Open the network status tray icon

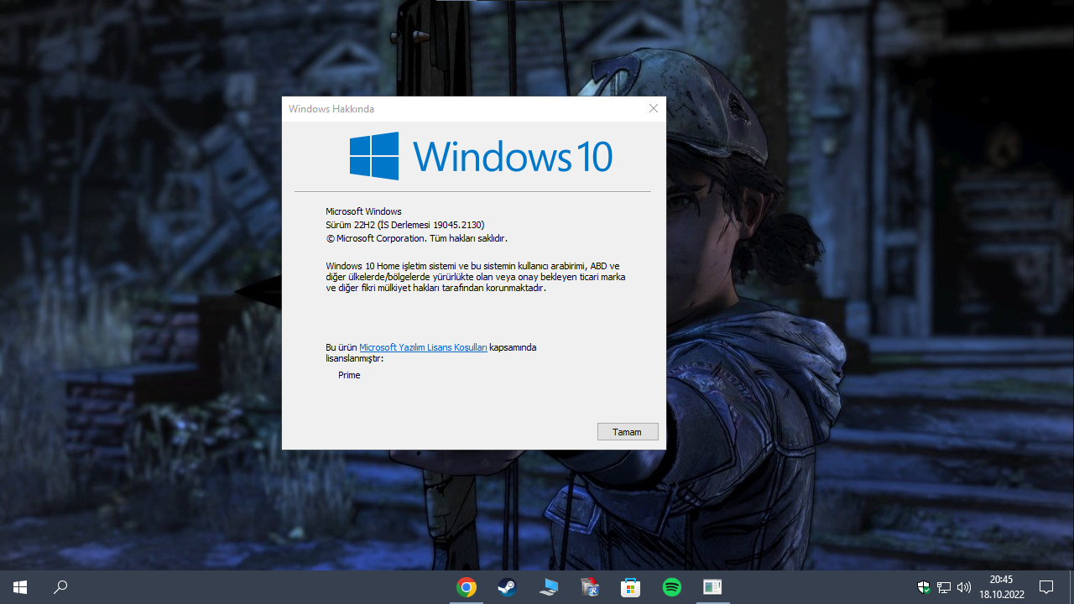click(944, 587)
